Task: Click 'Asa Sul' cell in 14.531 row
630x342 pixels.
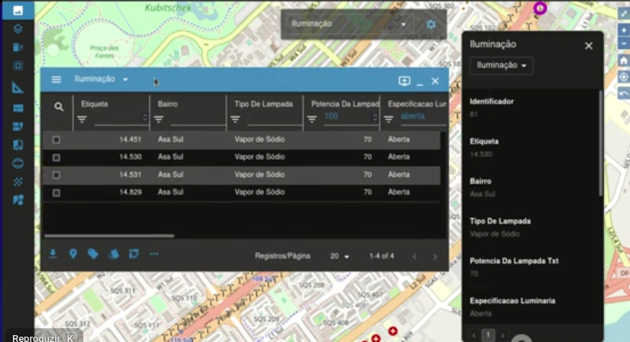Action: (171, 174)
